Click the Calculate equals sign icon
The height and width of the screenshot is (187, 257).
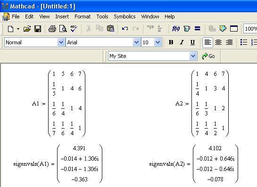(197, 29)
